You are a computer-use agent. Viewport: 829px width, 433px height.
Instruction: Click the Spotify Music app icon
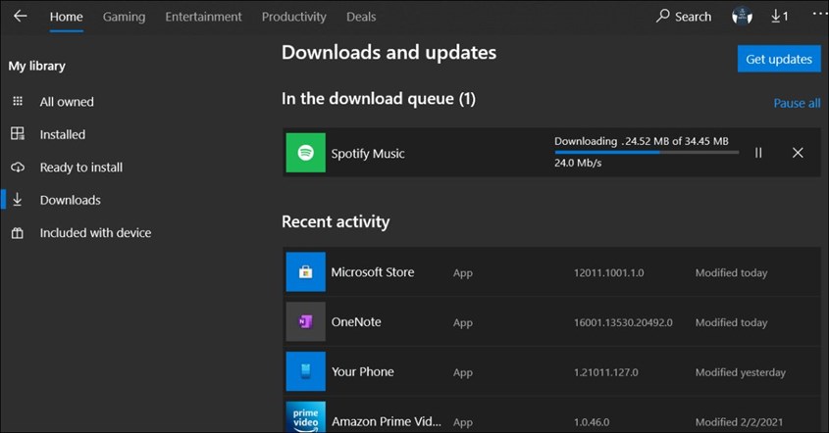[x=305, y=153]
